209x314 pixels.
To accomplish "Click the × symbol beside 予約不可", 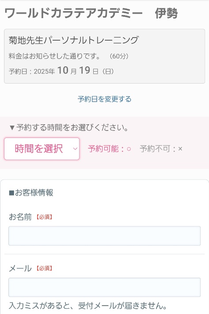I will (x=180, y=149).
